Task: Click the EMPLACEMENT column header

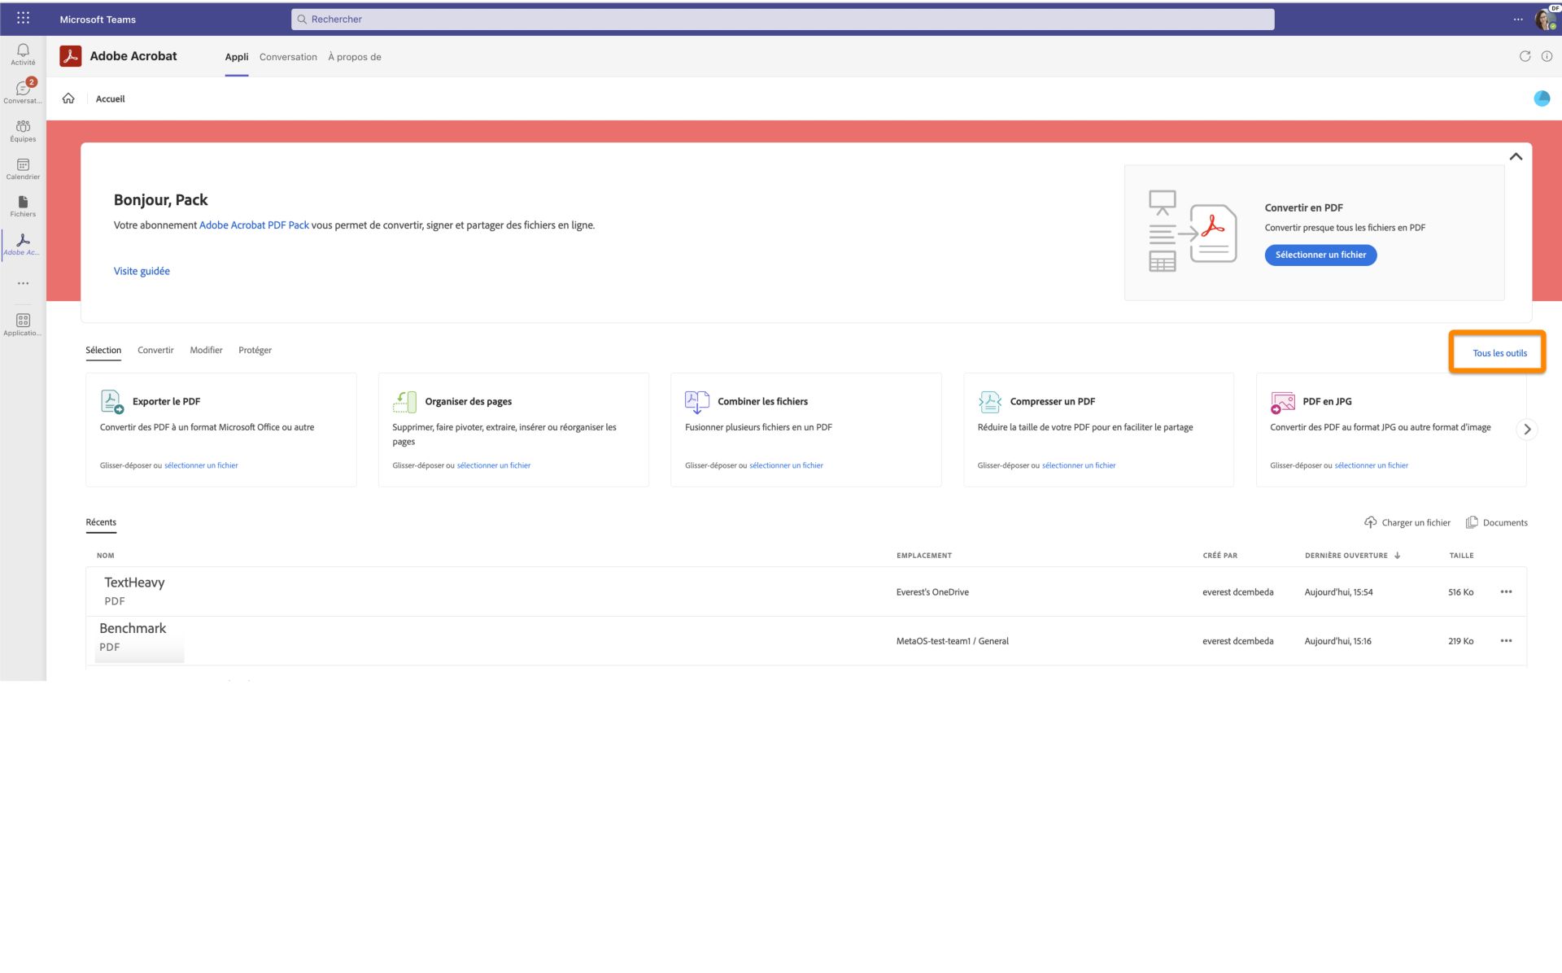Action: (x=923, y=556)
